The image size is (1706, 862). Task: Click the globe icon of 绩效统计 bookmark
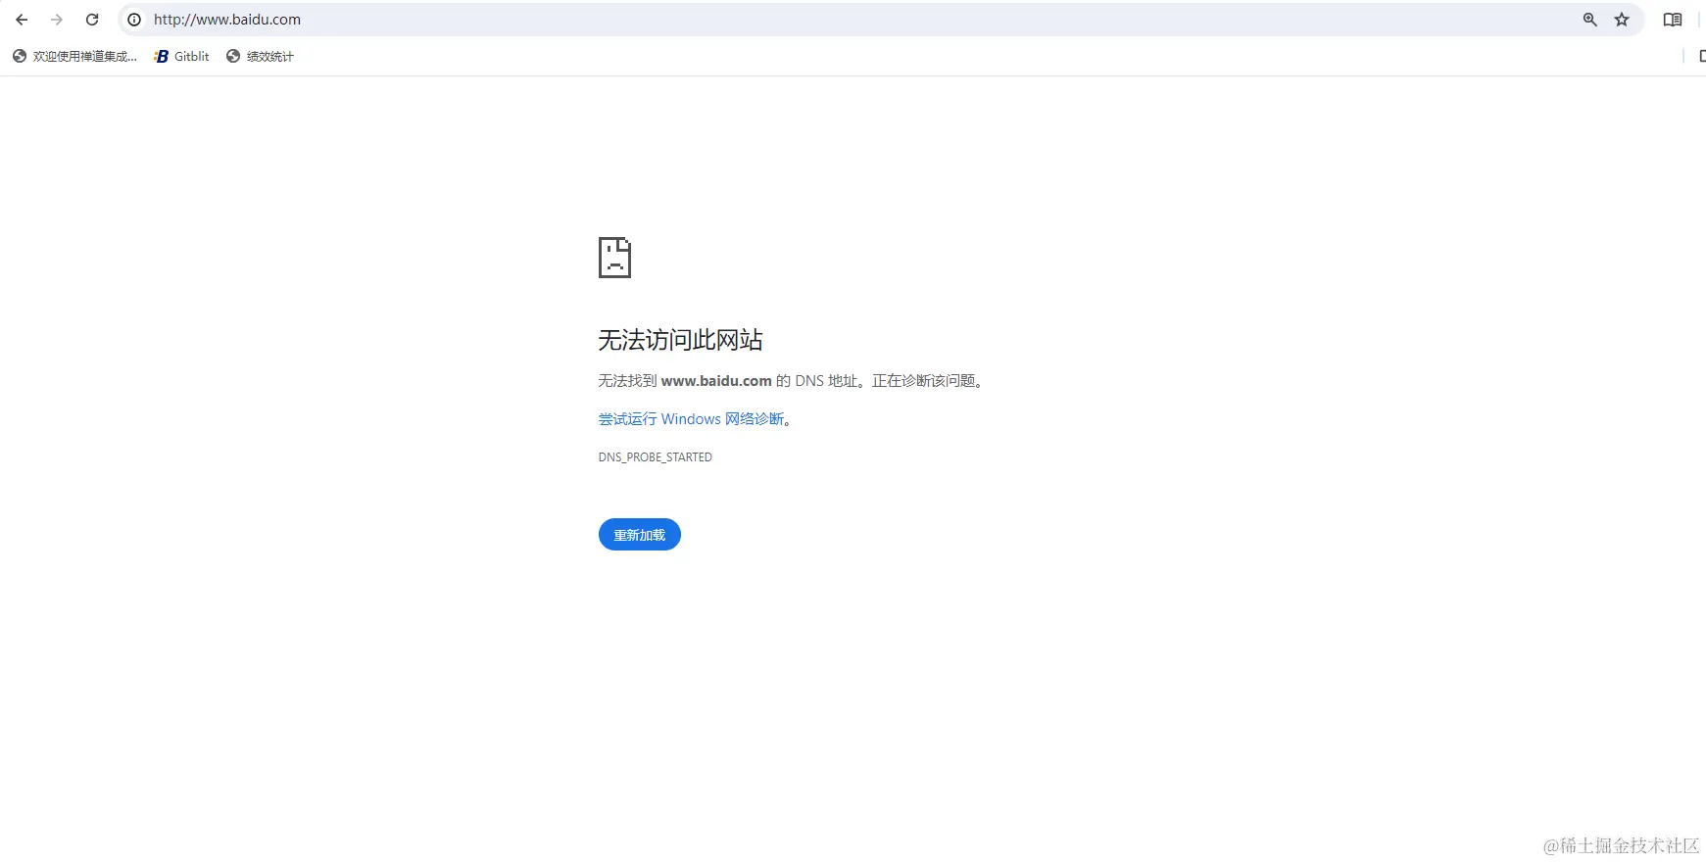[x=233, y=57]
